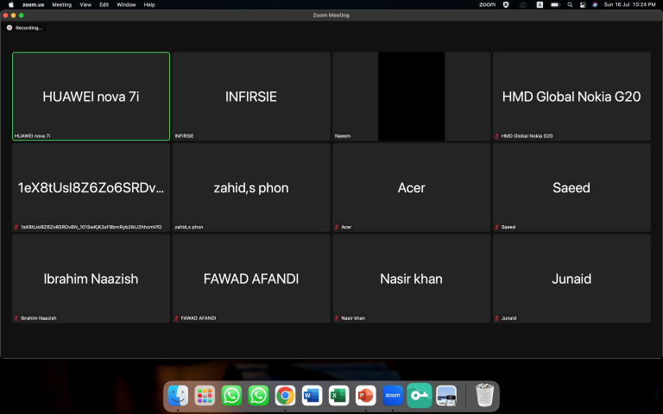This screenshot has height=414, width=663.
Task: Select the HUAWEI nova 7i participant tile
Action: coord(91,97)
